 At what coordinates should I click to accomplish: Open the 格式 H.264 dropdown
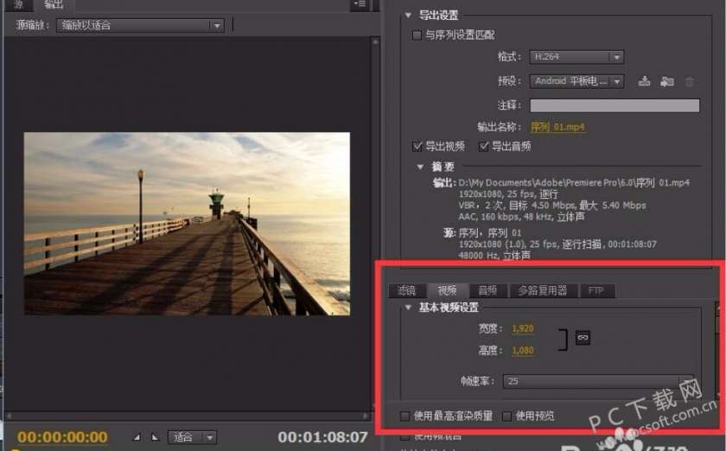coord(576,57)
